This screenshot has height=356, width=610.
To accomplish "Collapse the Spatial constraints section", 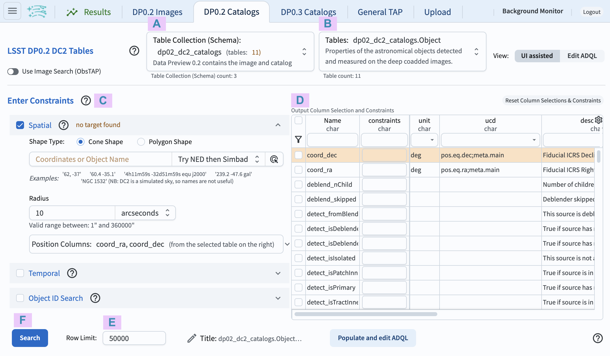I will (278, 125).
